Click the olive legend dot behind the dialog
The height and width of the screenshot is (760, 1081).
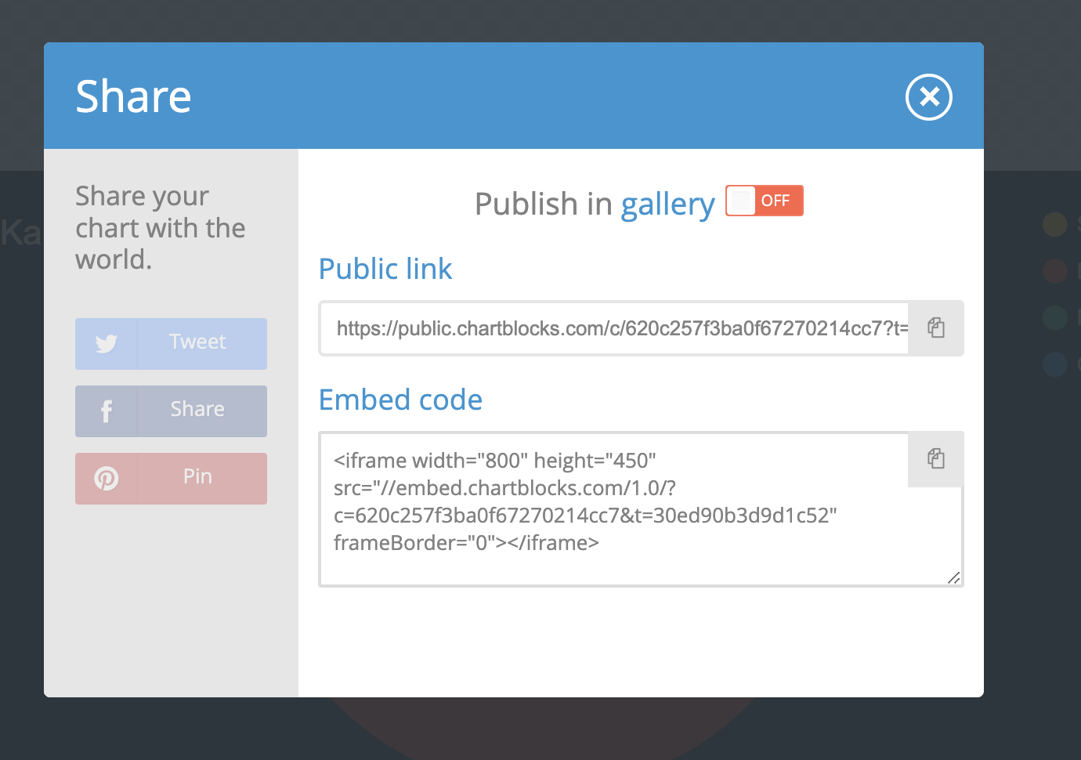tap(1055, 225)
